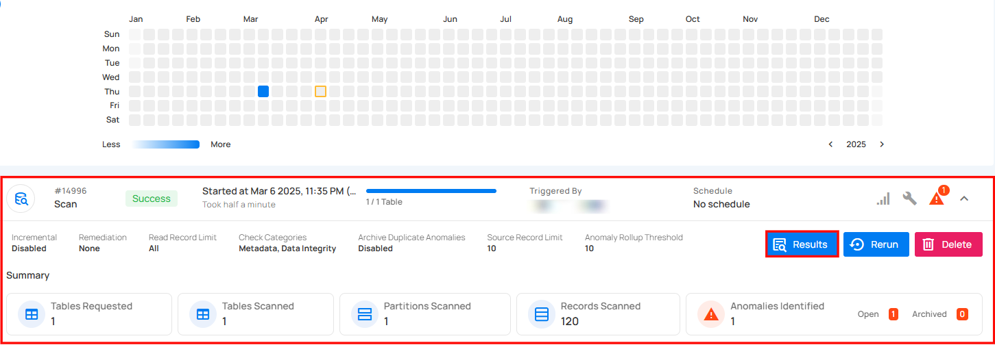Image resolution: width=995 pixels, height=345 pixels.
Task: Select the blue Thursday cell in March
Action: 263,91
